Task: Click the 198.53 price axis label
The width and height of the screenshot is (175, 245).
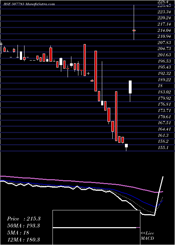Action: [164, 61]
